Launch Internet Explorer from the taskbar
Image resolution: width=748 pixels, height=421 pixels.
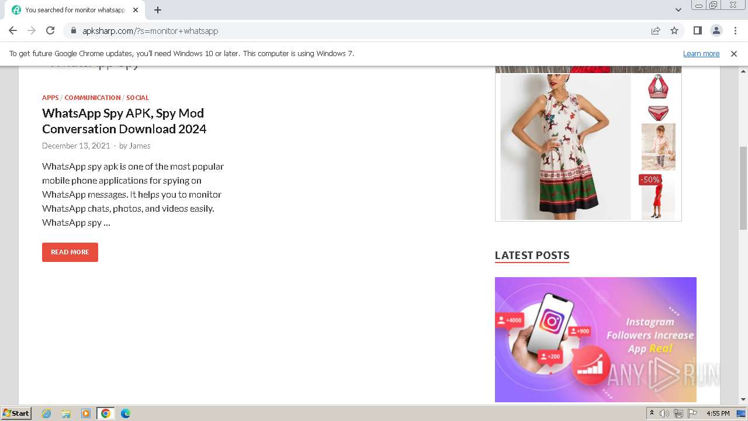(47, 413)
